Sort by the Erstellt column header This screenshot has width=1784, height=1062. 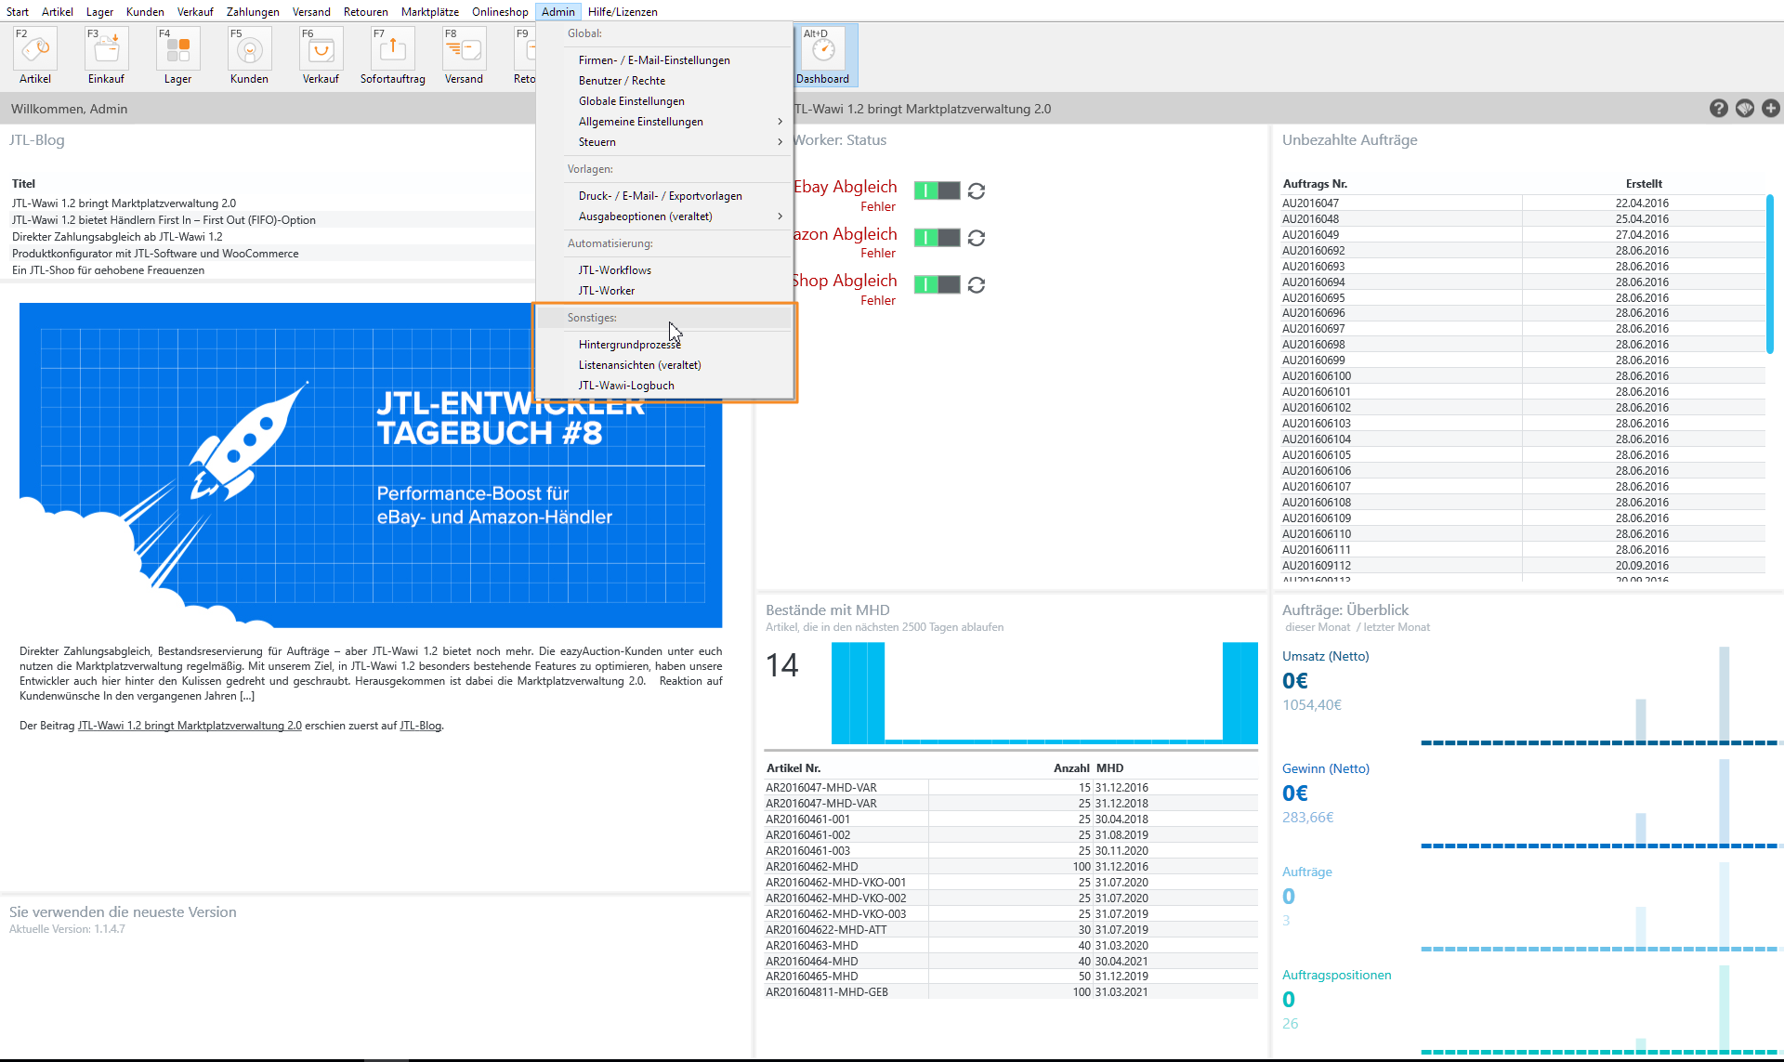click(1644, 184)
